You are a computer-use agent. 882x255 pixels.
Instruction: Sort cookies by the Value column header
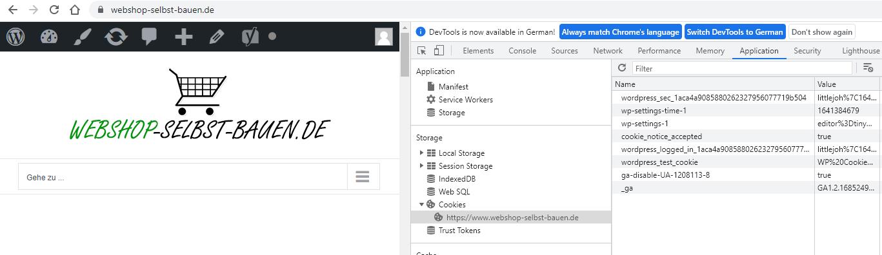(848, 84)
